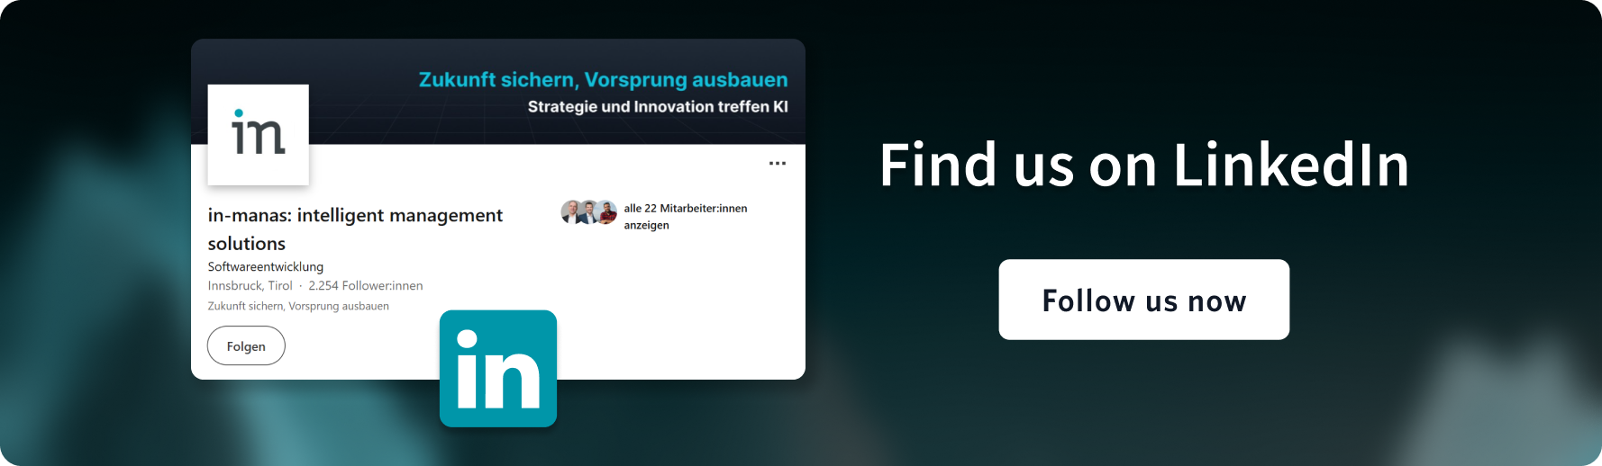This screenshot has height=466, width=1602.
Task: Click the 2.254 Follower:innen count
Action: click(x=366, y=286)
